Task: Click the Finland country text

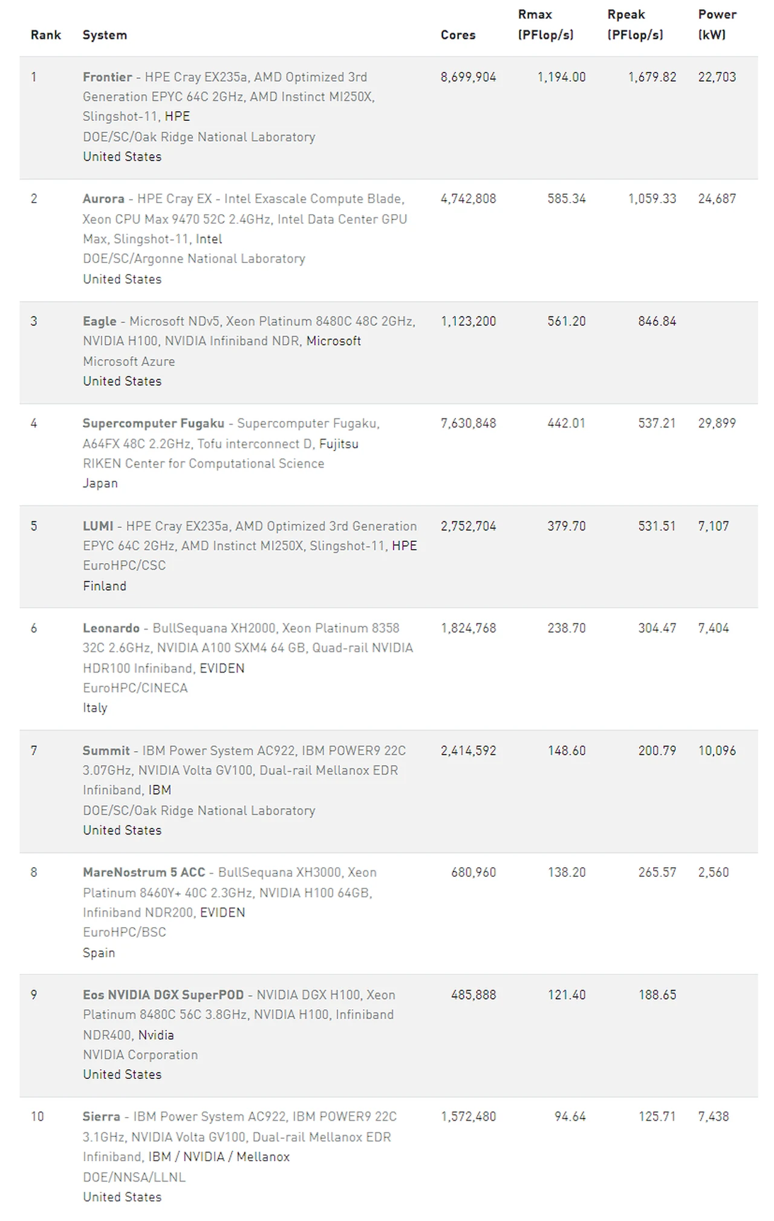Action: click(105, 586)
